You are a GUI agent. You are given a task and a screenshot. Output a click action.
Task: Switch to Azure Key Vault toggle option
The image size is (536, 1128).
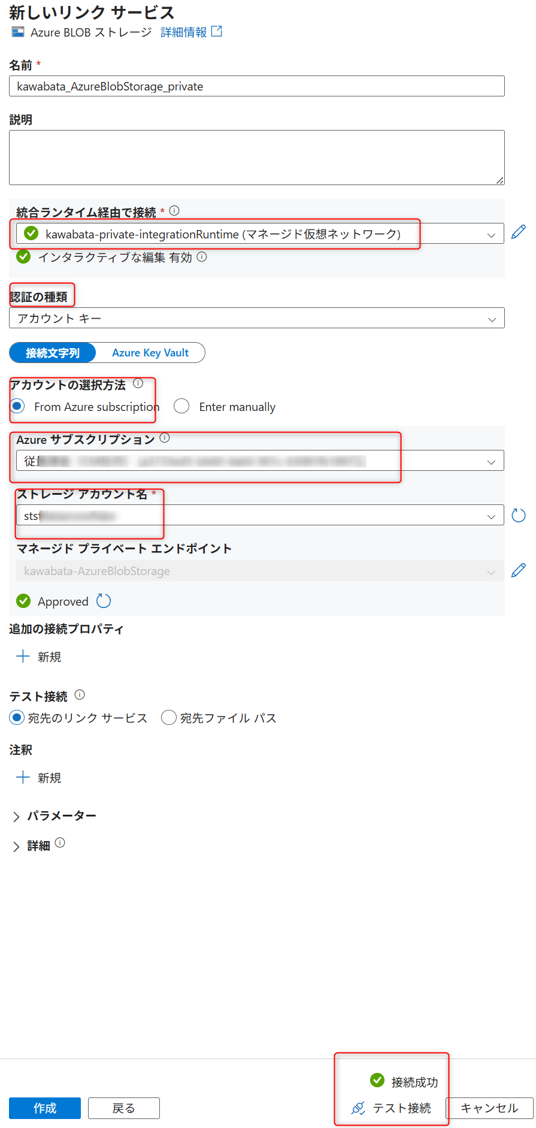150,353
